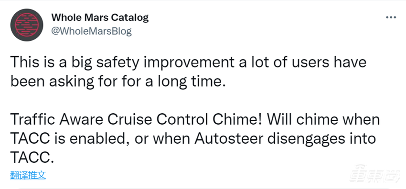Image resolution: width=406 pixels, height=189 pixels.
Task: Open the Whole Mars Catalog profile avatar
Action: coord(27,25)
